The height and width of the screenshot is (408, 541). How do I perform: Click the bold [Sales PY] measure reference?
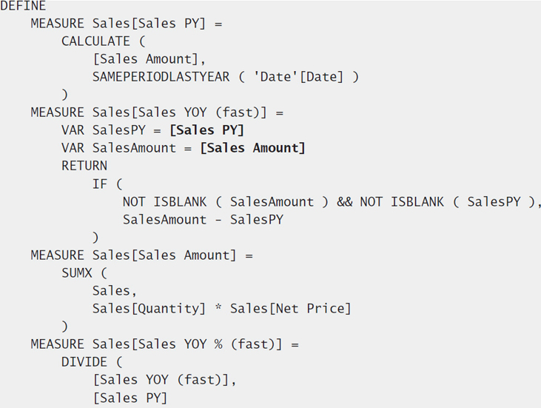tap(207, 130)
